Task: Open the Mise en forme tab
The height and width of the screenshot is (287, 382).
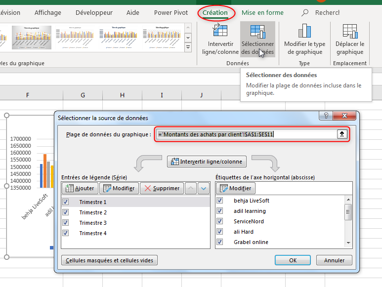Action: (262, 13)
